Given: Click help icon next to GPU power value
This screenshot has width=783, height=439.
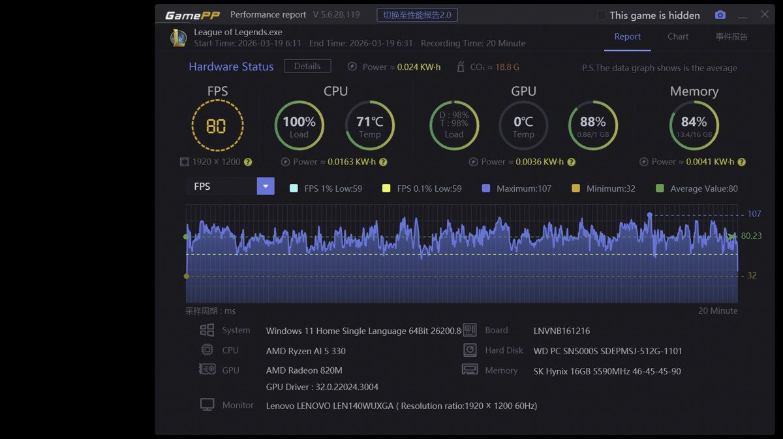Looking at the screenshot, I should [571, 162].
